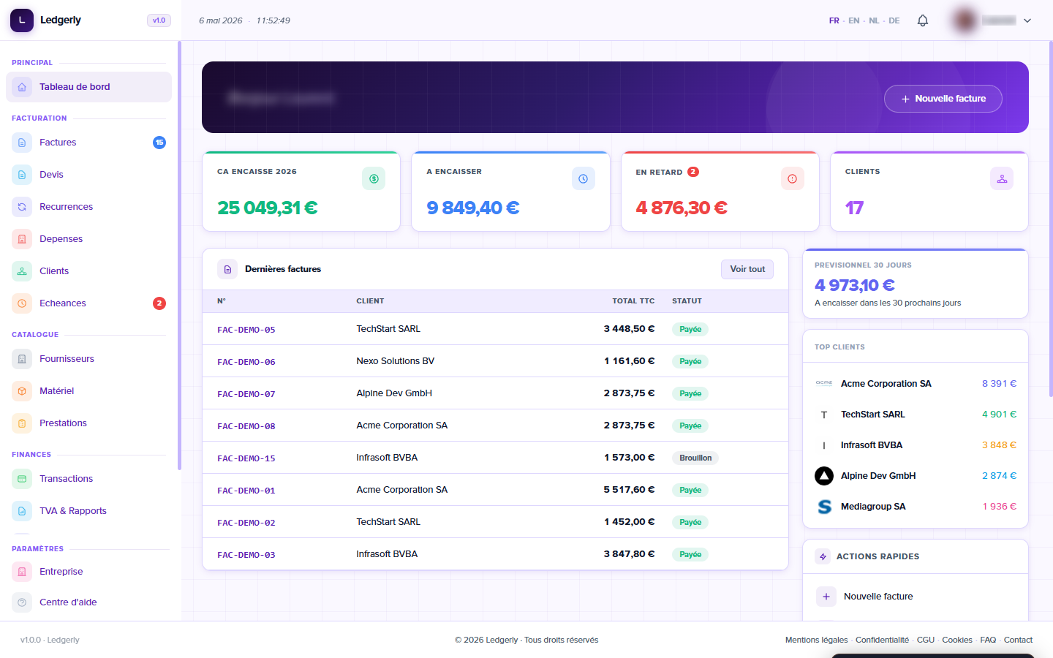Click the En retard red count badge

pyautogui.click(x=693, y=172)
